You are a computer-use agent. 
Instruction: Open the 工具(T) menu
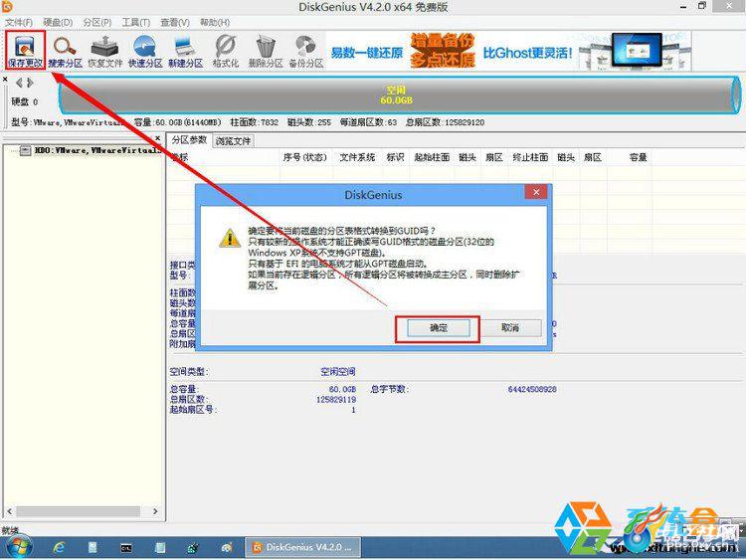tap(136, 22)
